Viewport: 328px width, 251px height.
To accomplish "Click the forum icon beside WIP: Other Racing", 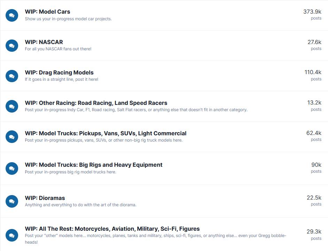I will pyautogui.click(x=12, y=106).
